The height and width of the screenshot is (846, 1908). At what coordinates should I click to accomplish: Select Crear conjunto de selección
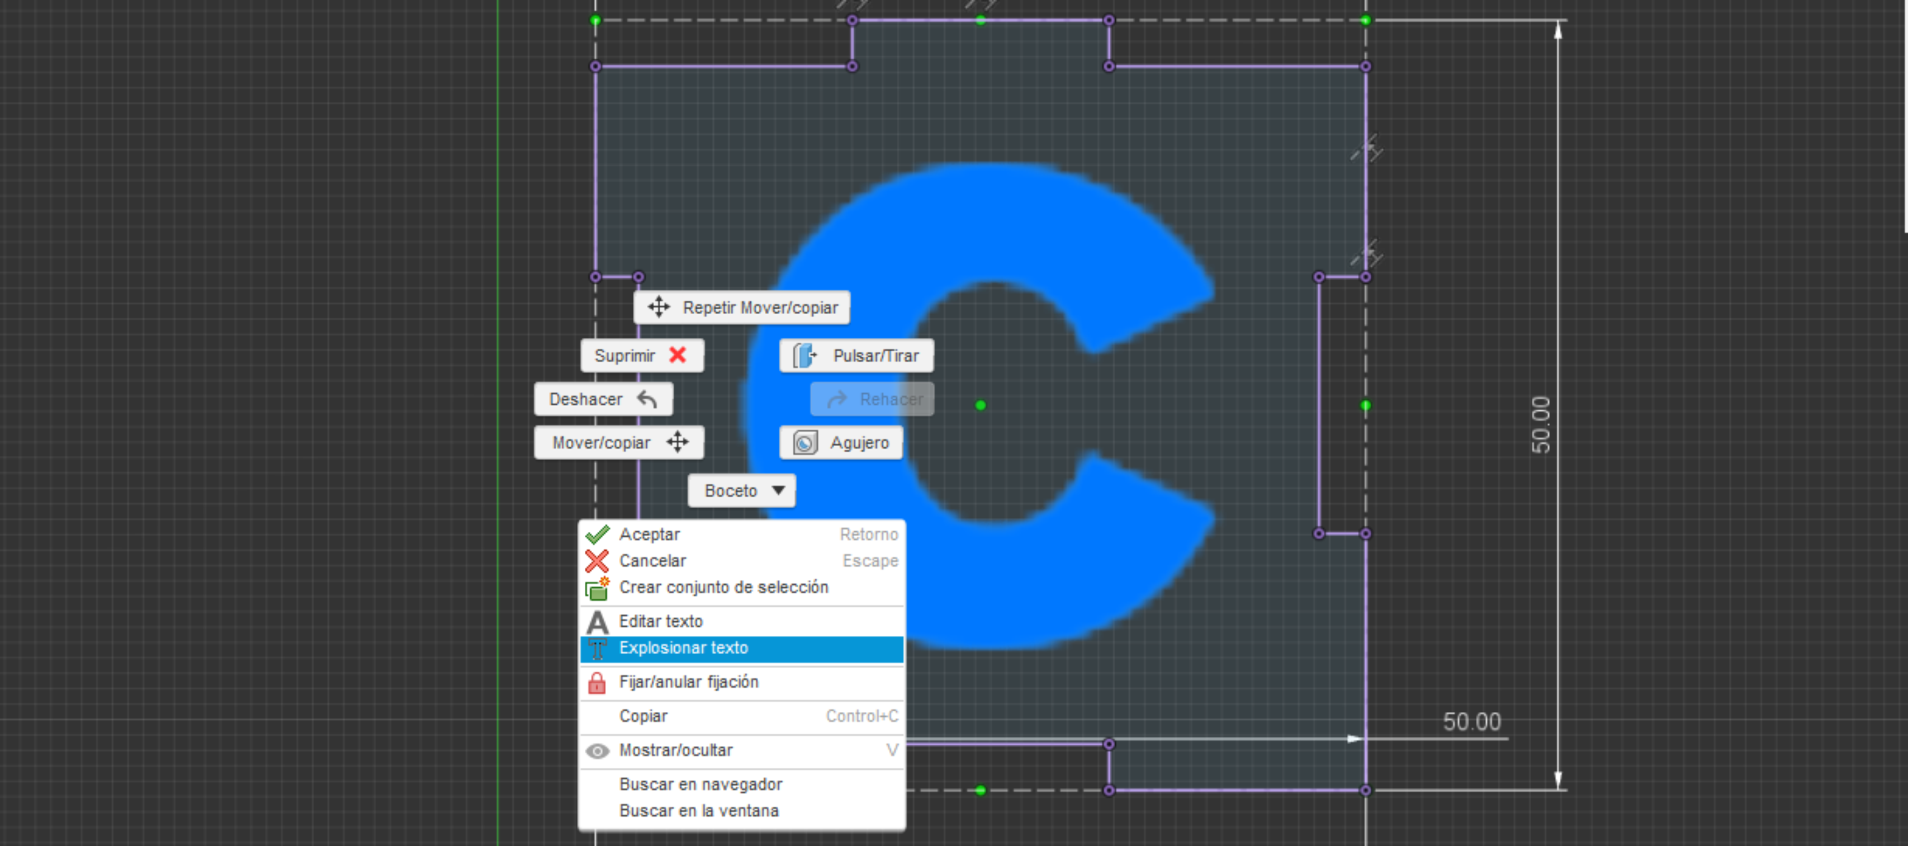click(723, 588)
